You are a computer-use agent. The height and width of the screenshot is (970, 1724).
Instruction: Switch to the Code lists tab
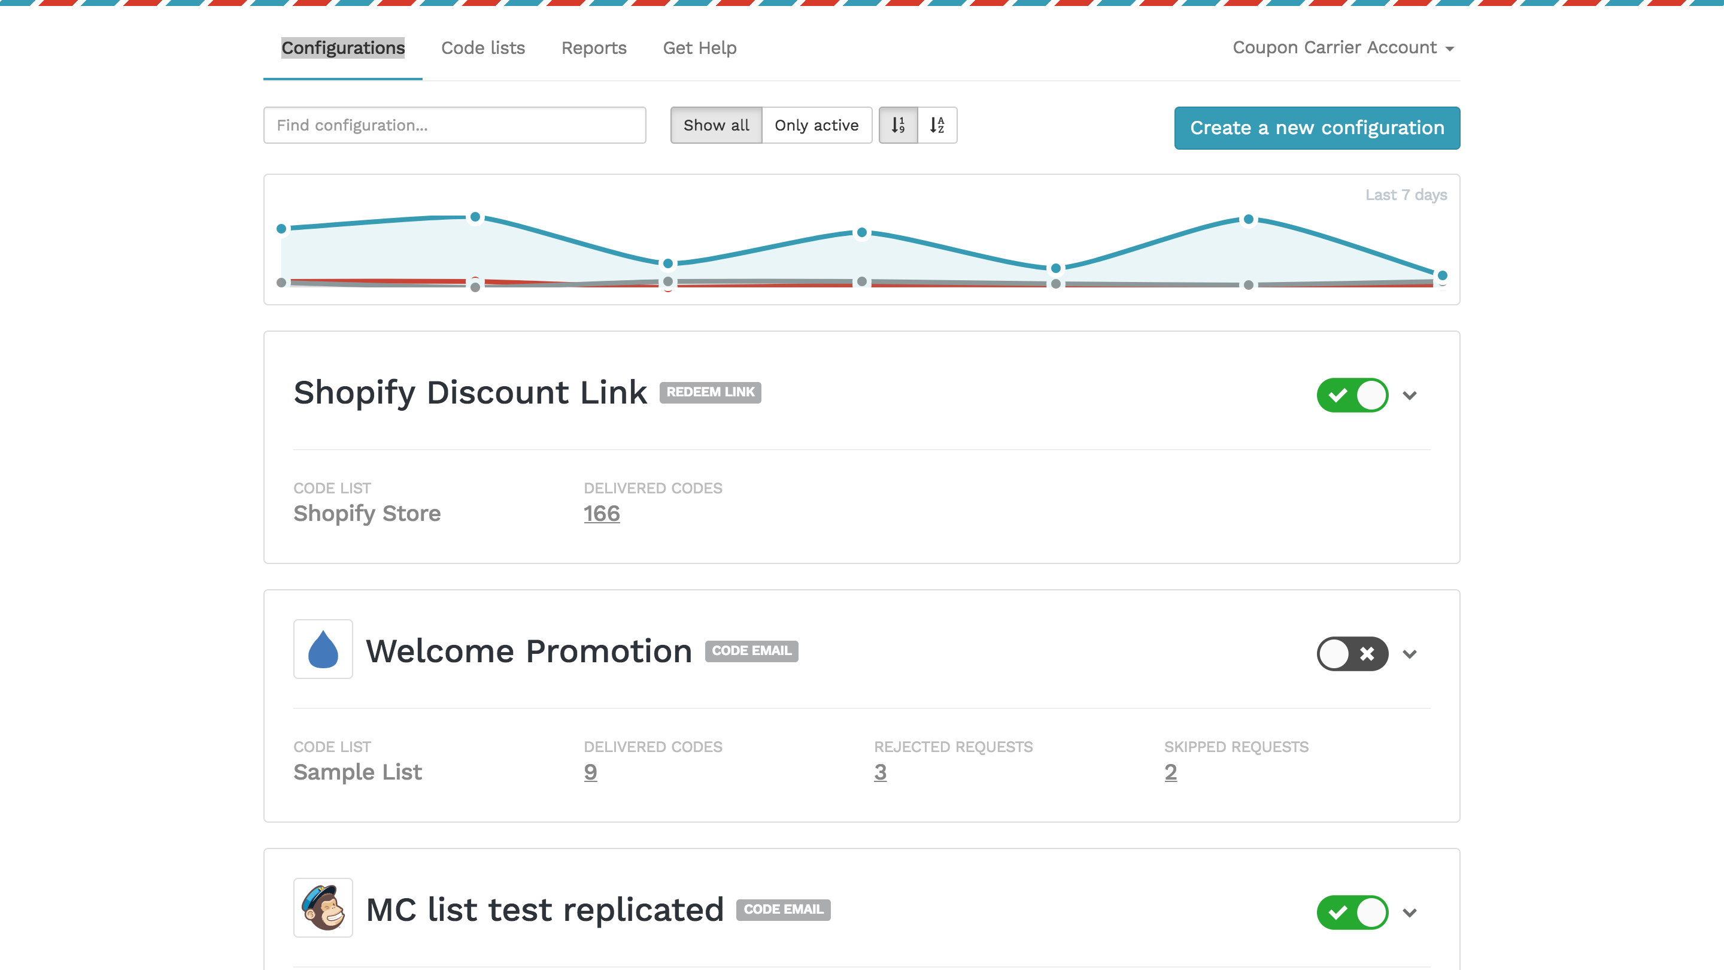(x=482, y=47)
